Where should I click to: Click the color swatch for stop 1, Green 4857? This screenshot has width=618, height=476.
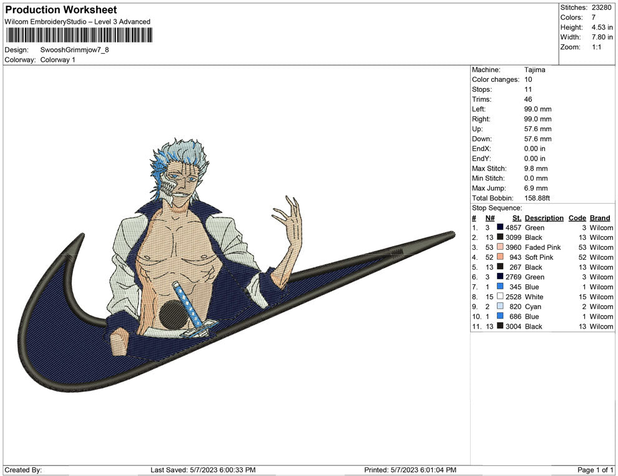(500, 227)
